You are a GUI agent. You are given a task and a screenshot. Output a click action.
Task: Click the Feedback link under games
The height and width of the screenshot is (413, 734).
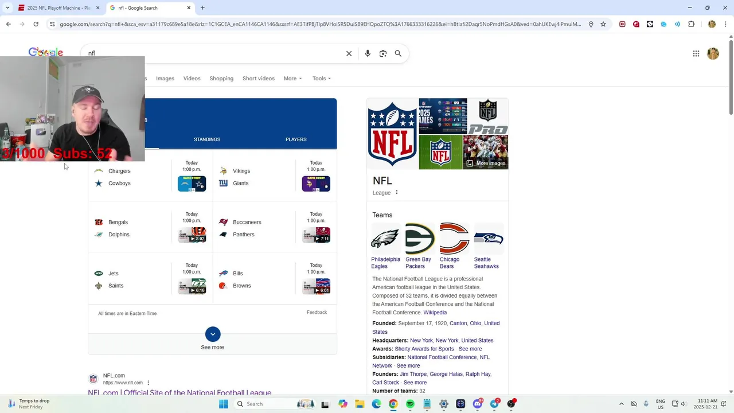pyautogui.click(x=317, y=313)
